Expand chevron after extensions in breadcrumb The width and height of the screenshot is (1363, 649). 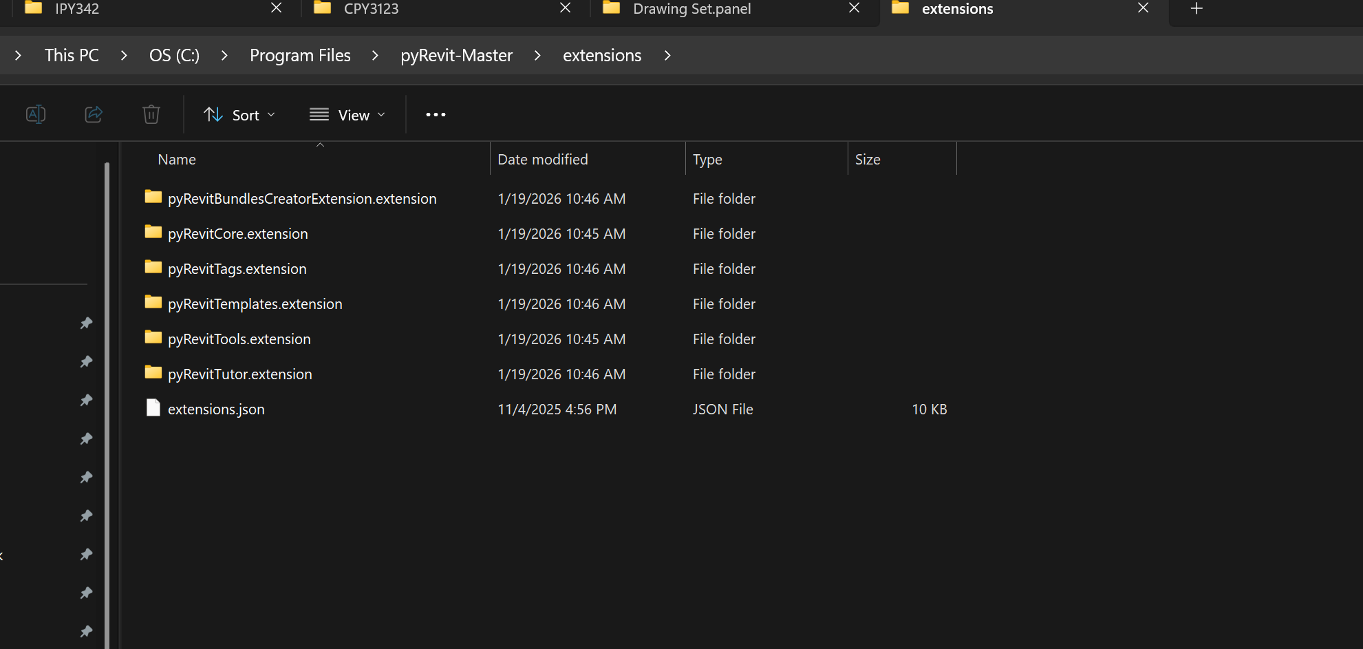point(667,56)
